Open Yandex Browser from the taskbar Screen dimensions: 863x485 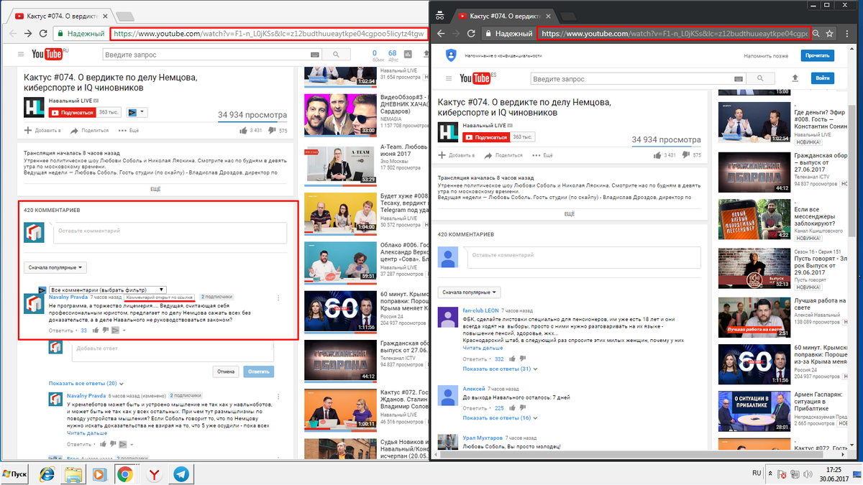pyautogui.click(x=153, y=474)
